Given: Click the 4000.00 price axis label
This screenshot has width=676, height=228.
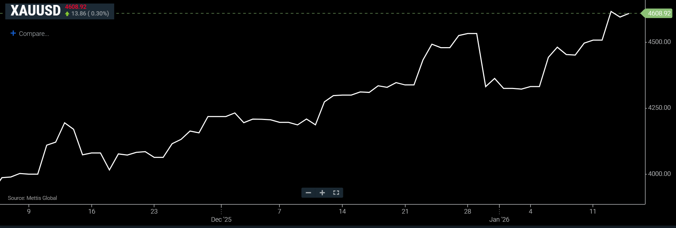Looking at the screenshot, I should pos(659,174).
